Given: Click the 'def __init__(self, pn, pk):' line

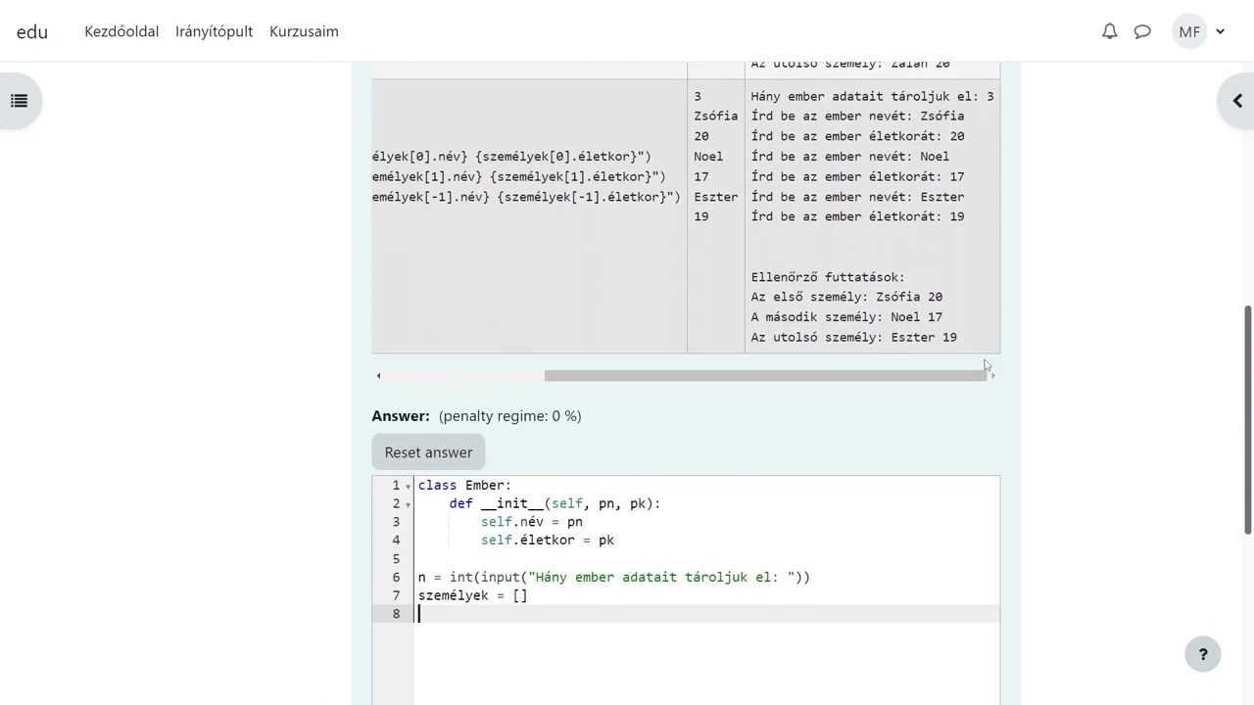Looking at the screenshot, I should 555,504.
